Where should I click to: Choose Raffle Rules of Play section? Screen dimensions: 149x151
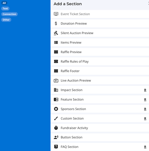pyautogui.click(x=100, y=62)
